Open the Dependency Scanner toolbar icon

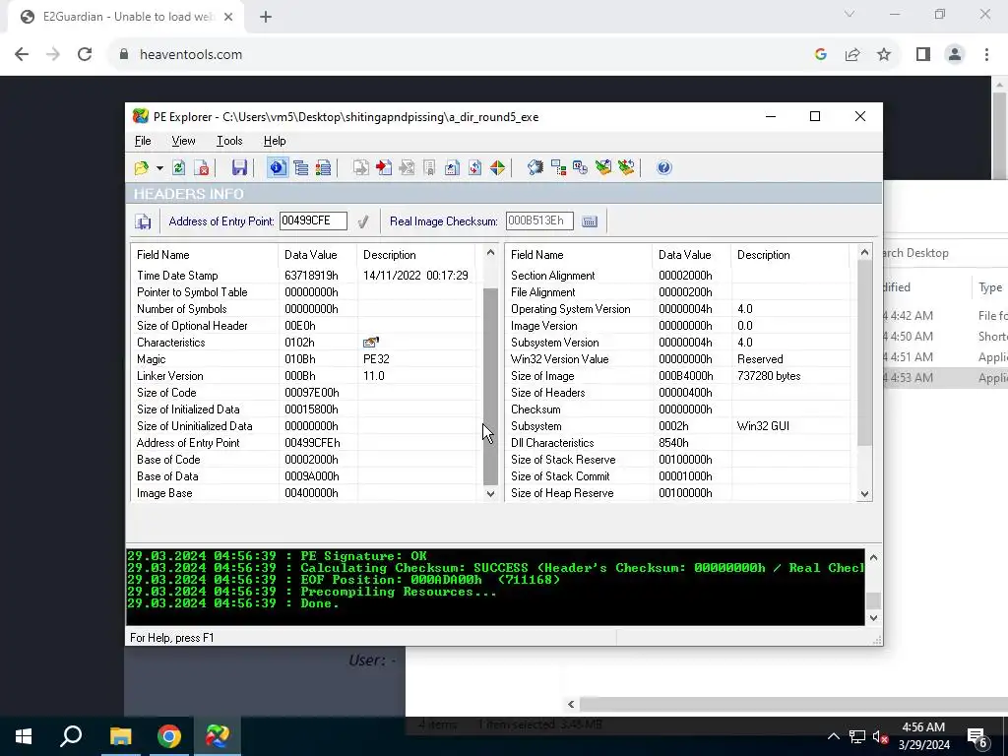click(558, 167)
